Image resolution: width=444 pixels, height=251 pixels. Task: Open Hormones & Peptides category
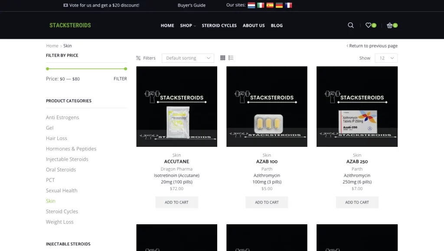(71, 149)
